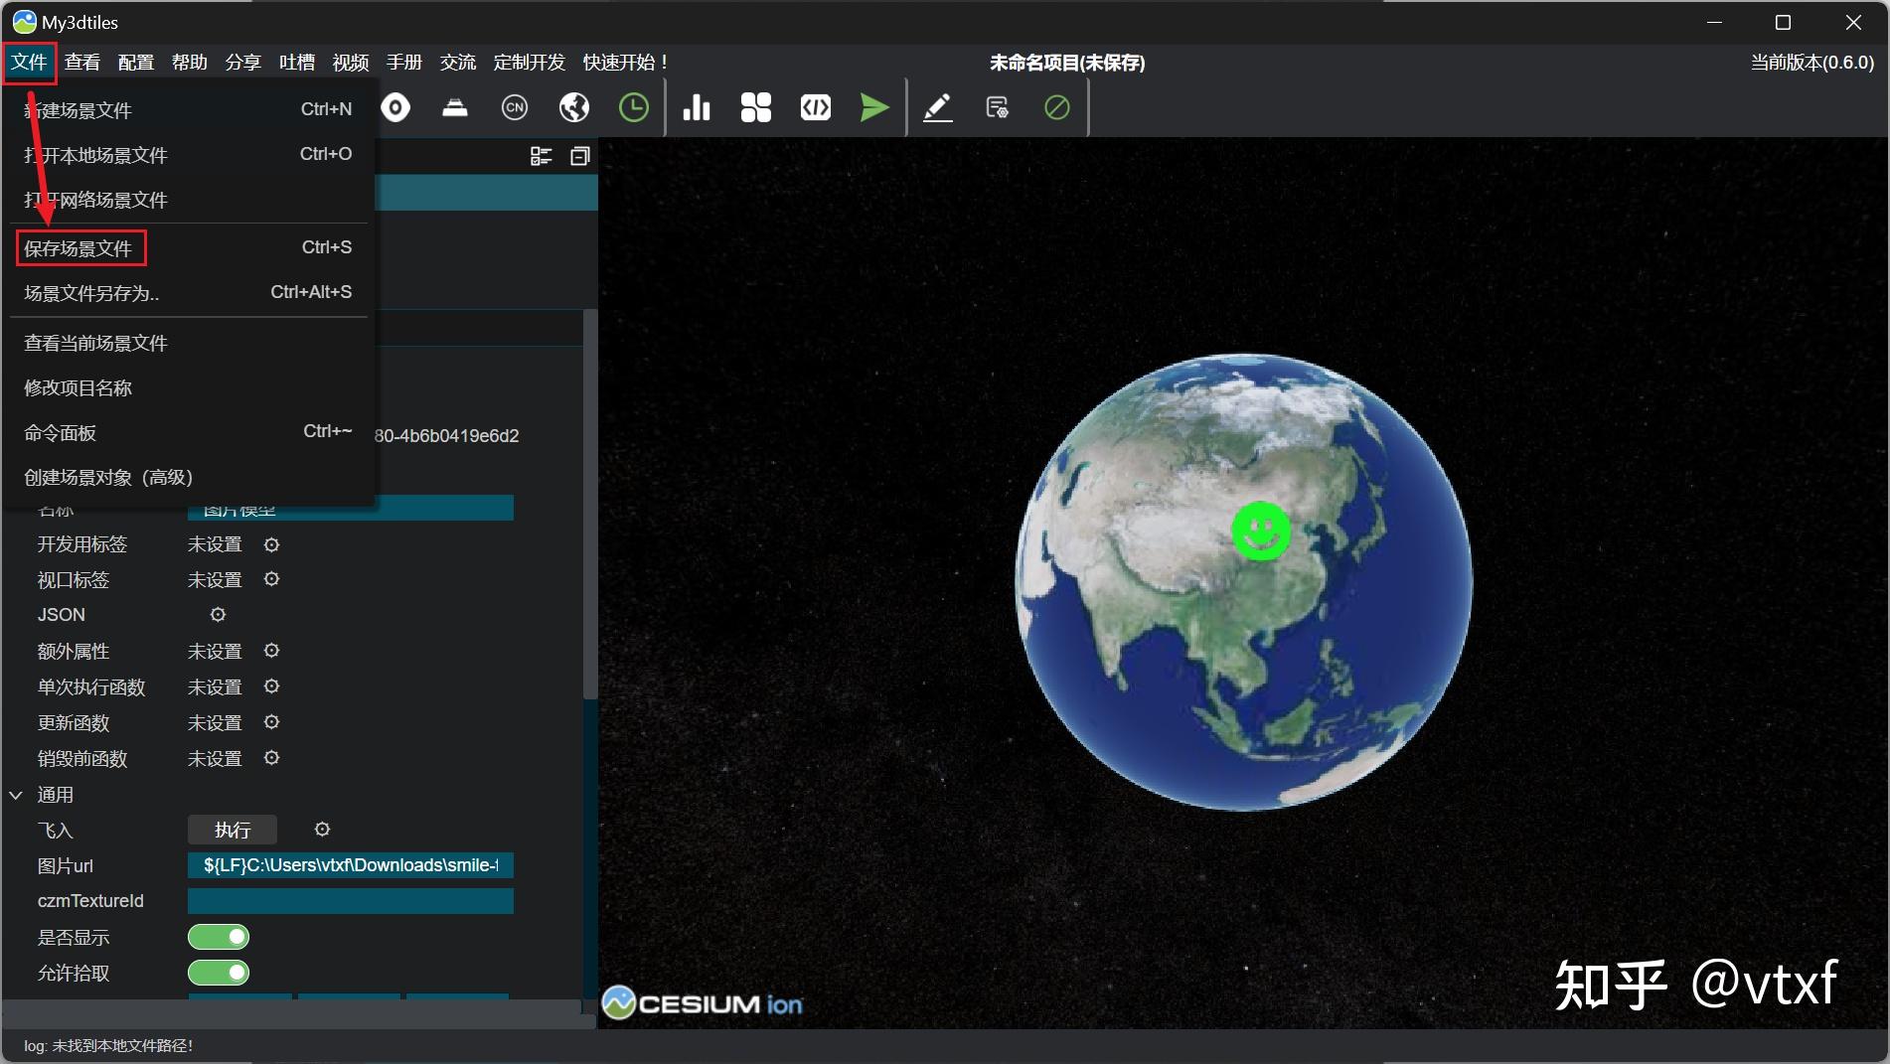Image resolution: width=1890 pixels, height=1064 pixels.
Task: Click gear icon beside 单次执行函数
Action: pos(271,686)
